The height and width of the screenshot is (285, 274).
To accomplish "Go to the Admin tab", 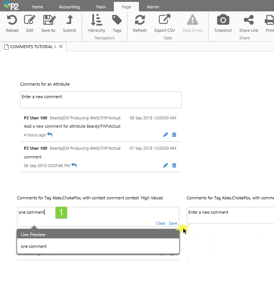I will (x=153, y=7).
